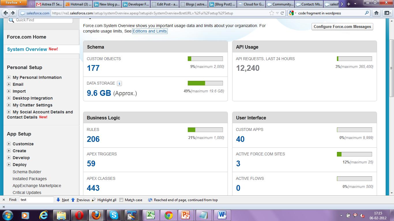This screenshot has height=221, width=394.
Task: Select System Overview in the sidebar
Action: (27, 49)
